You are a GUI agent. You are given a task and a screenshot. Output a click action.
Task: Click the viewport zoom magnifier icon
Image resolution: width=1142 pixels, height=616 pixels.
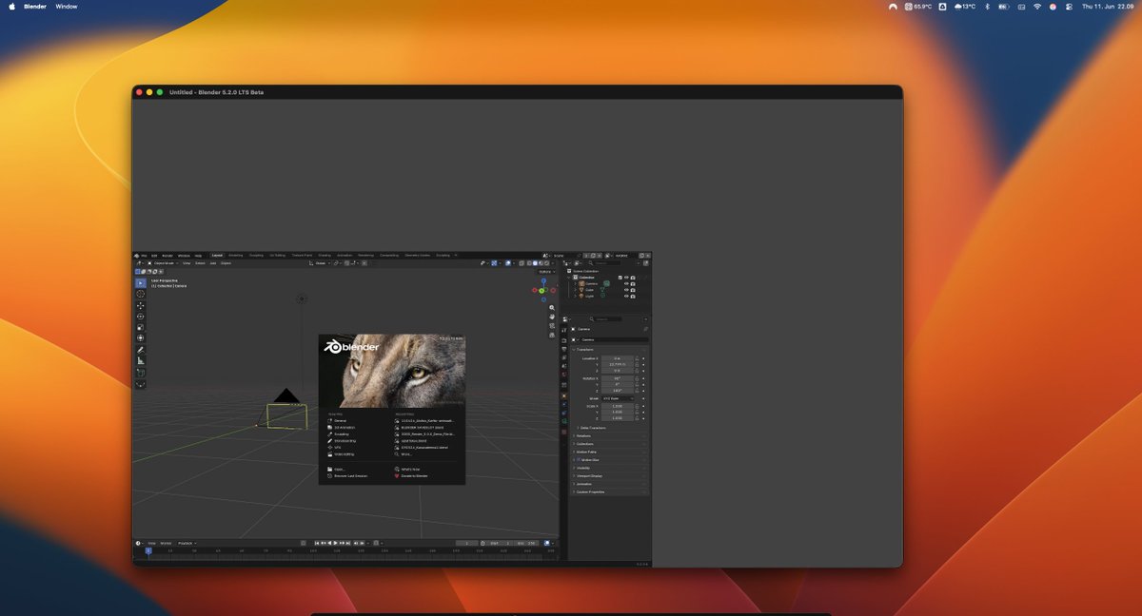pos(552,308)
